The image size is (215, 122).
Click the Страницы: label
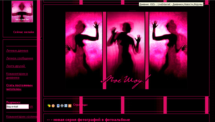click(x=81, y=105)
